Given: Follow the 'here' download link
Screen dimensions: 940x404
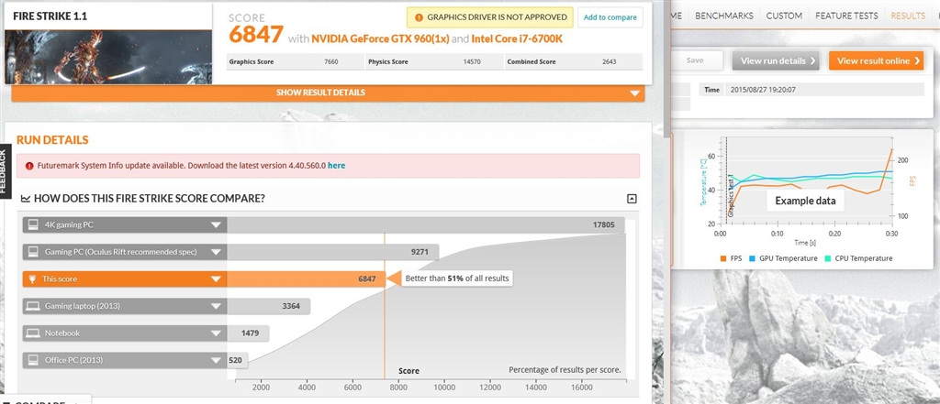Looking at the screenshot, I should (x=336, y=166).
